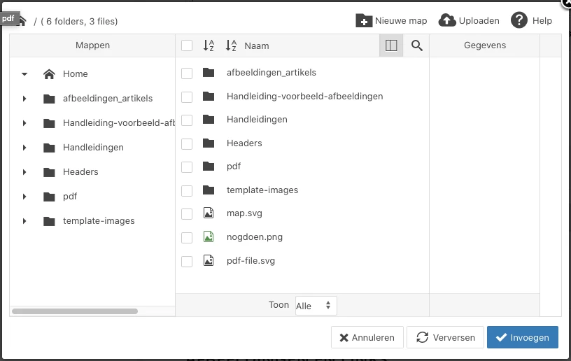
Task: Click folder icon of Headers in file list
Action: coord(209,143)
